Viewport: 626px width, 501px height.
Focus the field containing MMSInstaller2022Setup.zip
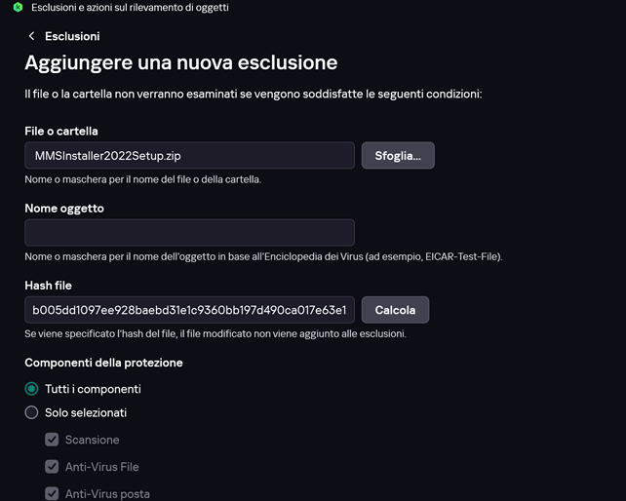point(189,155)
